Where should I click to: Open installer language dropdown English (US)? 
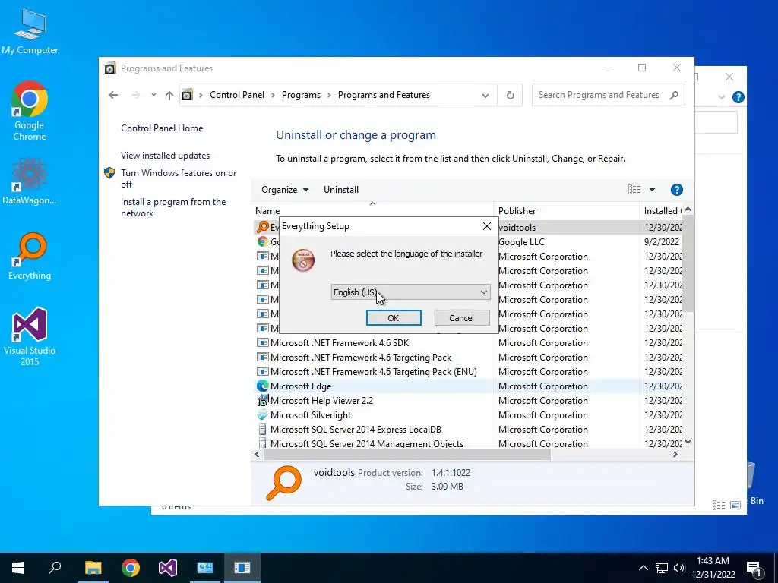pos(410,292)
